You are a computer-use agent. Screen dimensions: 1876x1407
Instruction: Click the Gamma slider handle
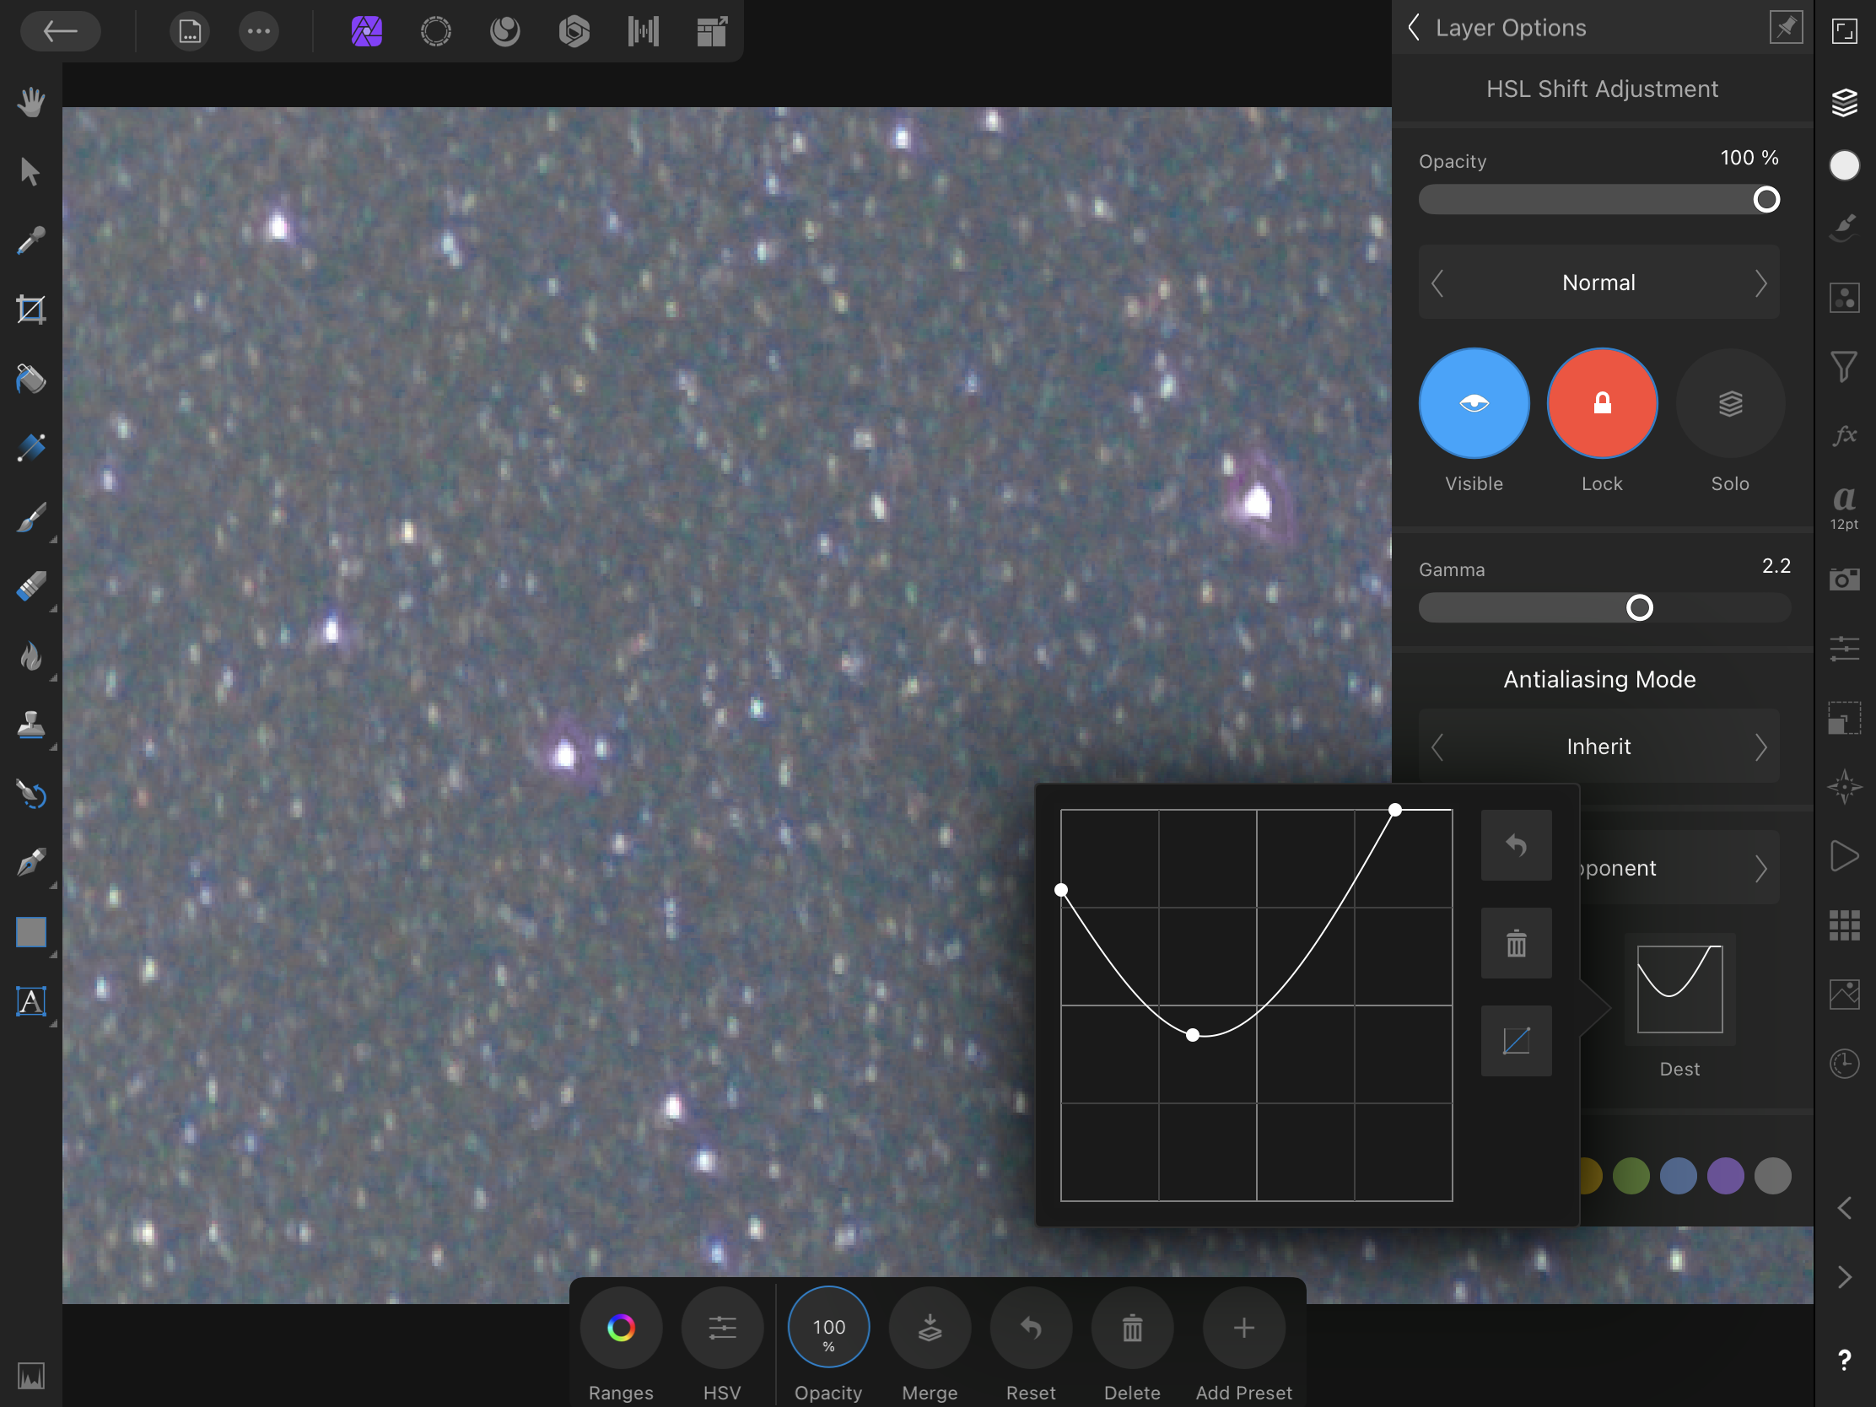(1638, 608)
